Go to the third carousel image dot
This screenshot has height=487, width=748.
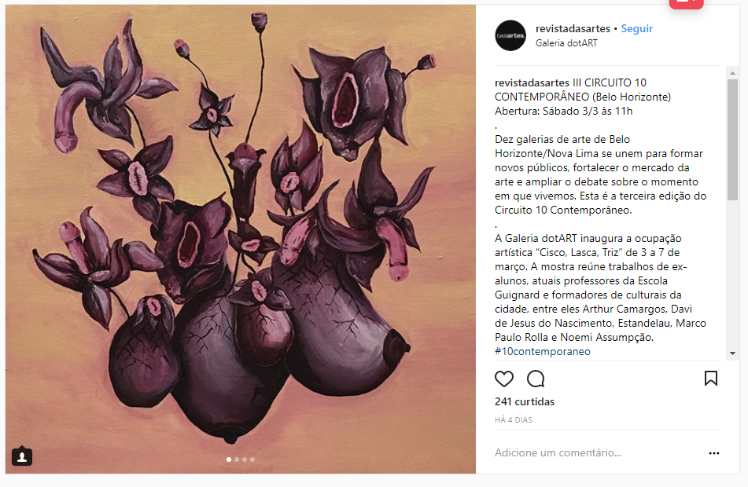point(245,460)
